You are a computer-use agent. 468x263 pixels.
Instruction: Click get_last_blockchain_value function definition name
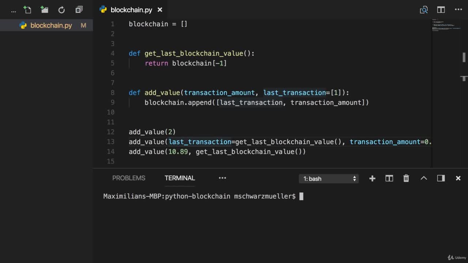point(194,54)
